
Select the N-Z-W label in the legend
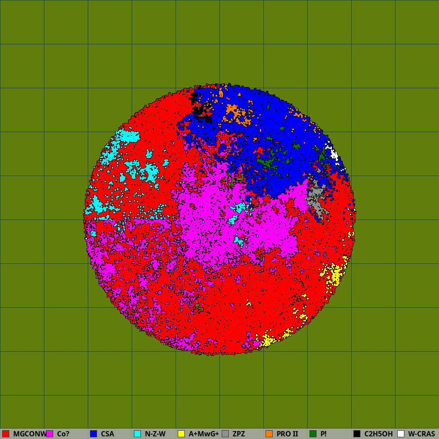click(x=155, y=434)
